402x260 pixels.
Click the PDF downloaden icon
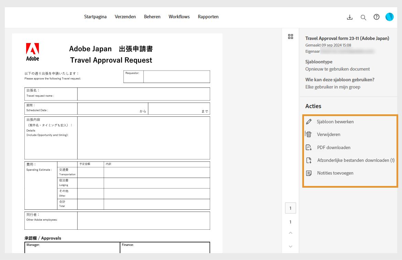(308, 147)
